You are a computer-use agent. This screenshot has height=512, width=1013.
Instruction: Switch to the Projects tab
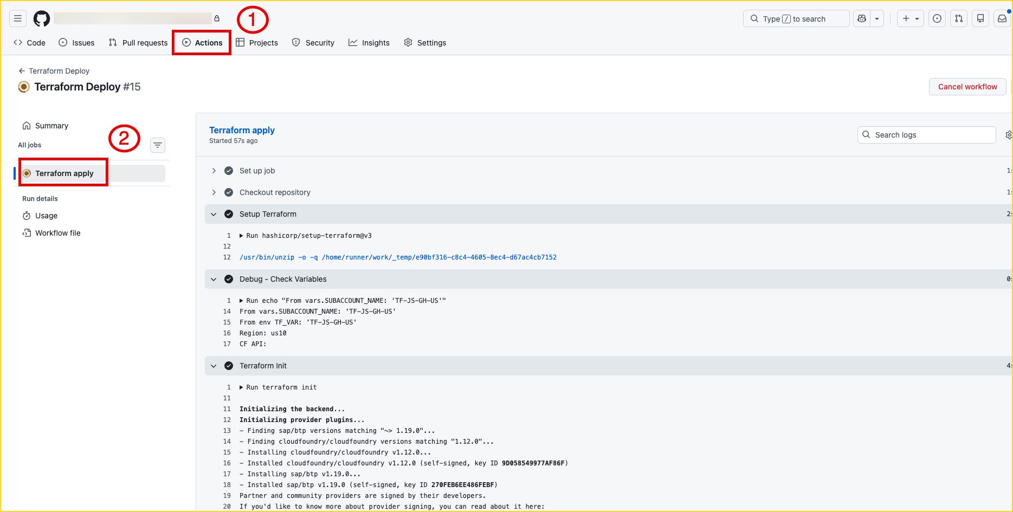click(x=257, y=43)
